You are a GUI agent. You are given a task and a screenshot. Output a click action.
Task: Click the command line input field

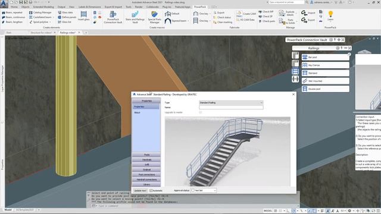point(195,206)
